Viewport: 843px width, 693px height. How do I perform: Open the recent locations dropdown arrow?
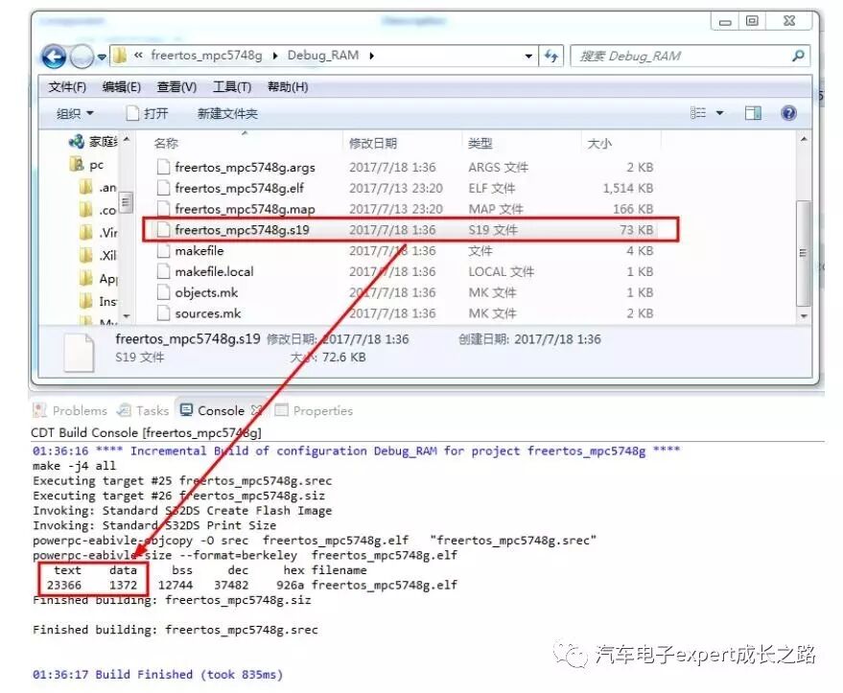(x=102, y=57)
